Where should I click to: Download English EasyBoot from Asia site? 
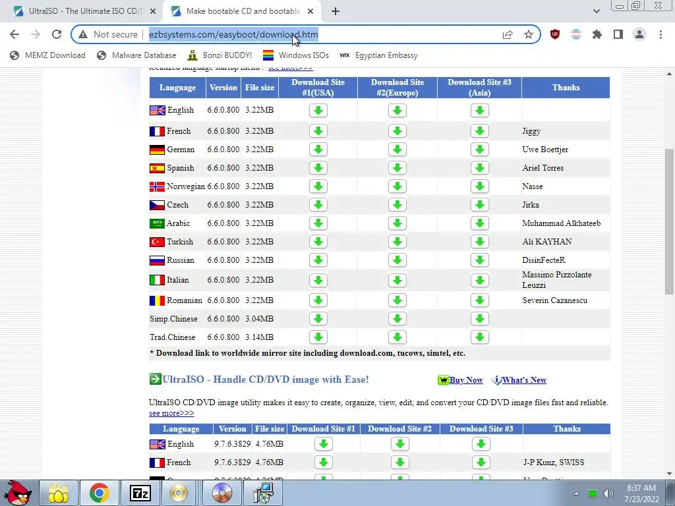click(x=480, y=110)
